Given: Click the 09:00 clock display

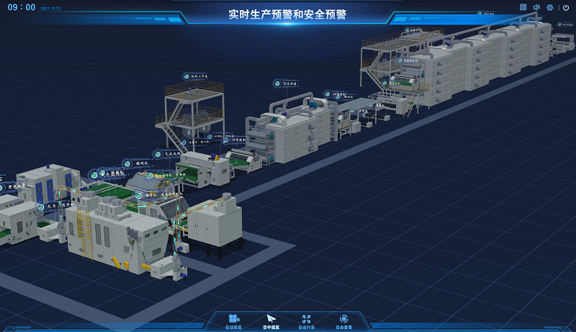Looking at the screenshot, I should click(x=20, y=7).
